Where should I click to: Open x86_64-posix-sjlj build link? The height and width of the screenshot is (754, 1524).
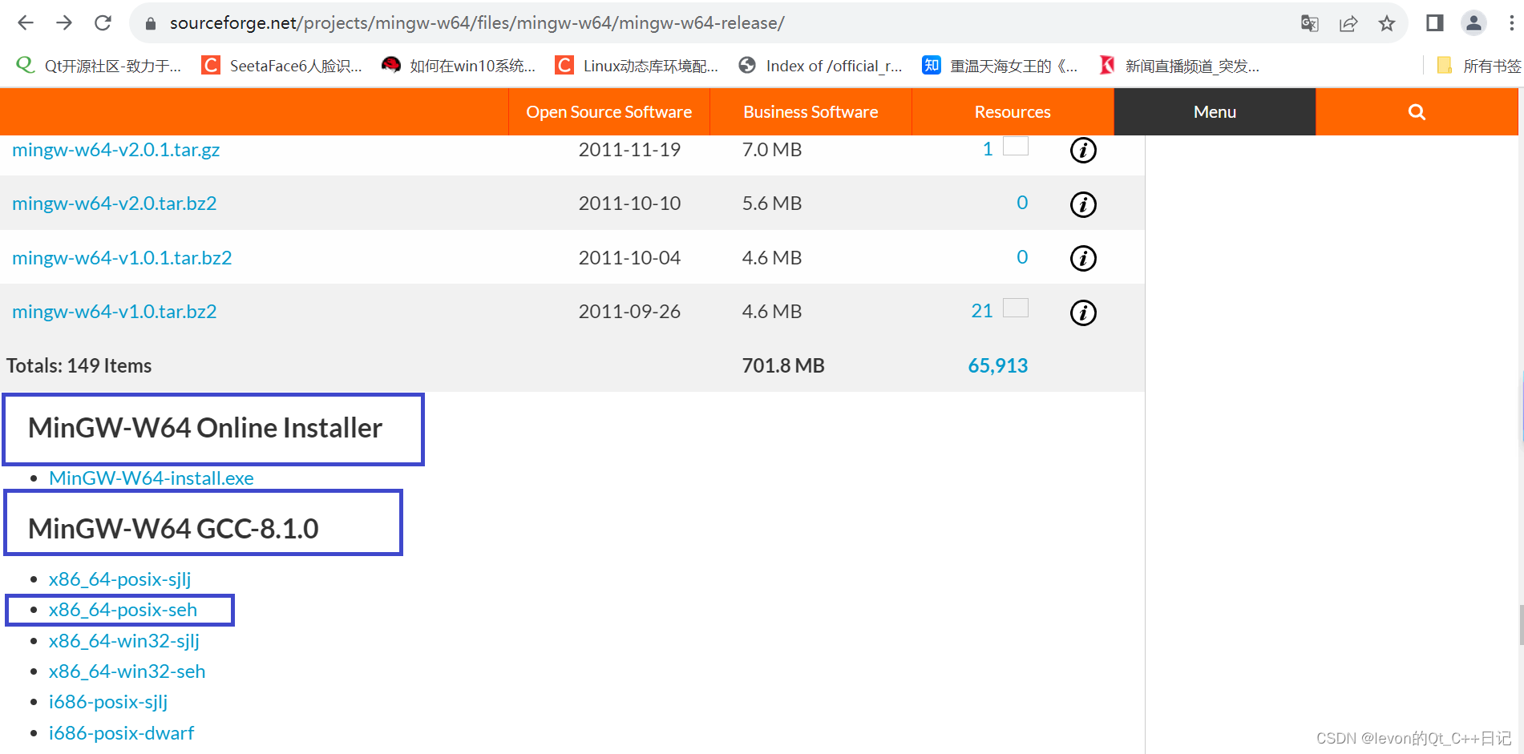click(x=119, y=579)
